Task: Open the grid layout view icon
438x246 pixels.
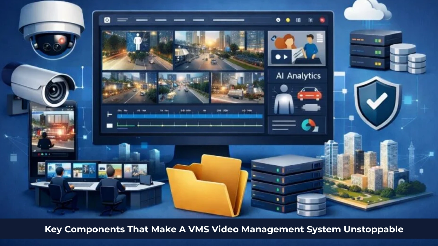Action: click(298, 20)
